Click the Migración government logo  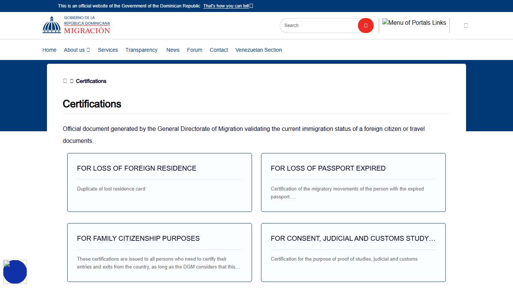[76, 25]
